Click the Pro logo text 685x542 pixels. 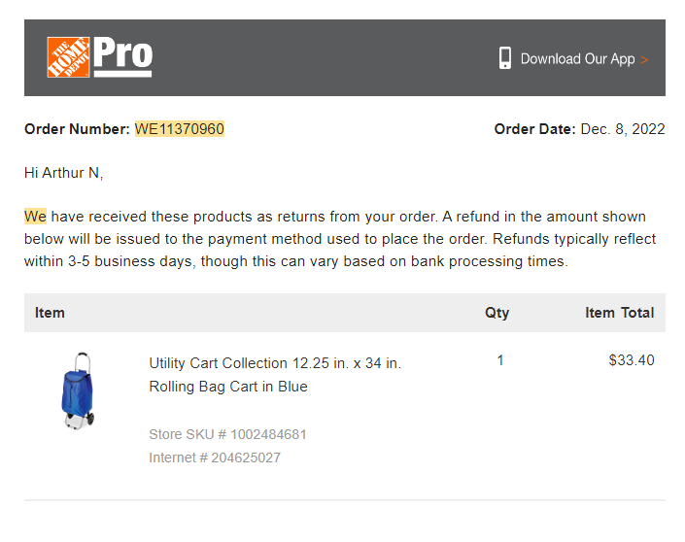122,56
